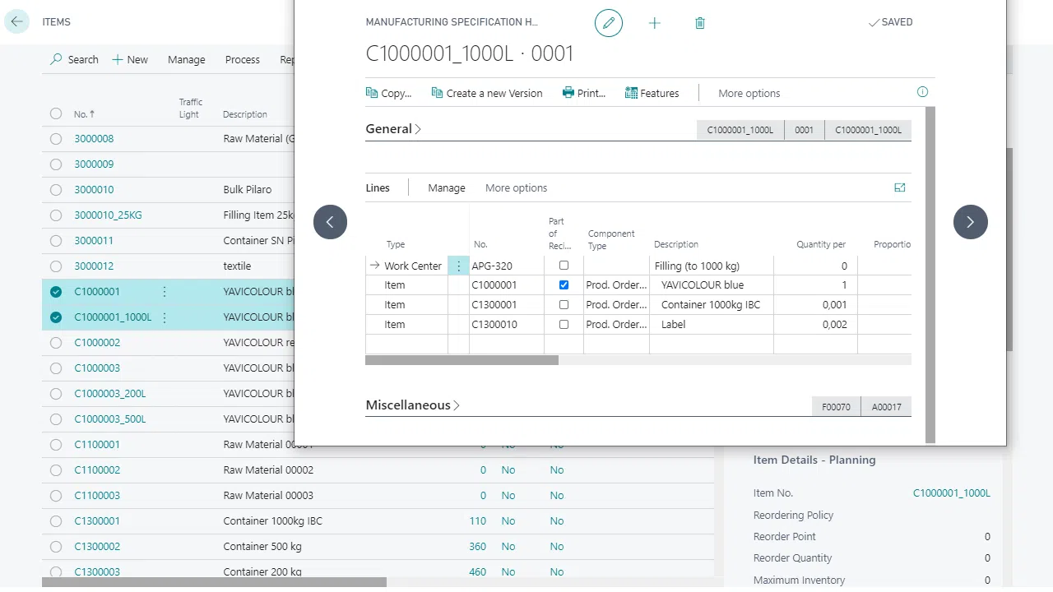Open item link C1000003_200L
The width and height of the screenshot is (1053, 592).
[x=110, y=394]
